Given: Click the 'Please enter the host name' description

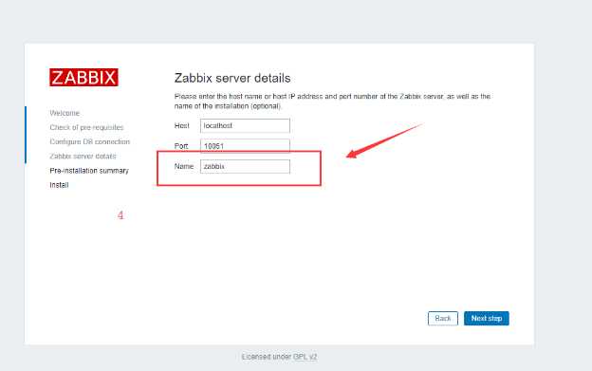Looking at the screenshot, I should [332, 102].
